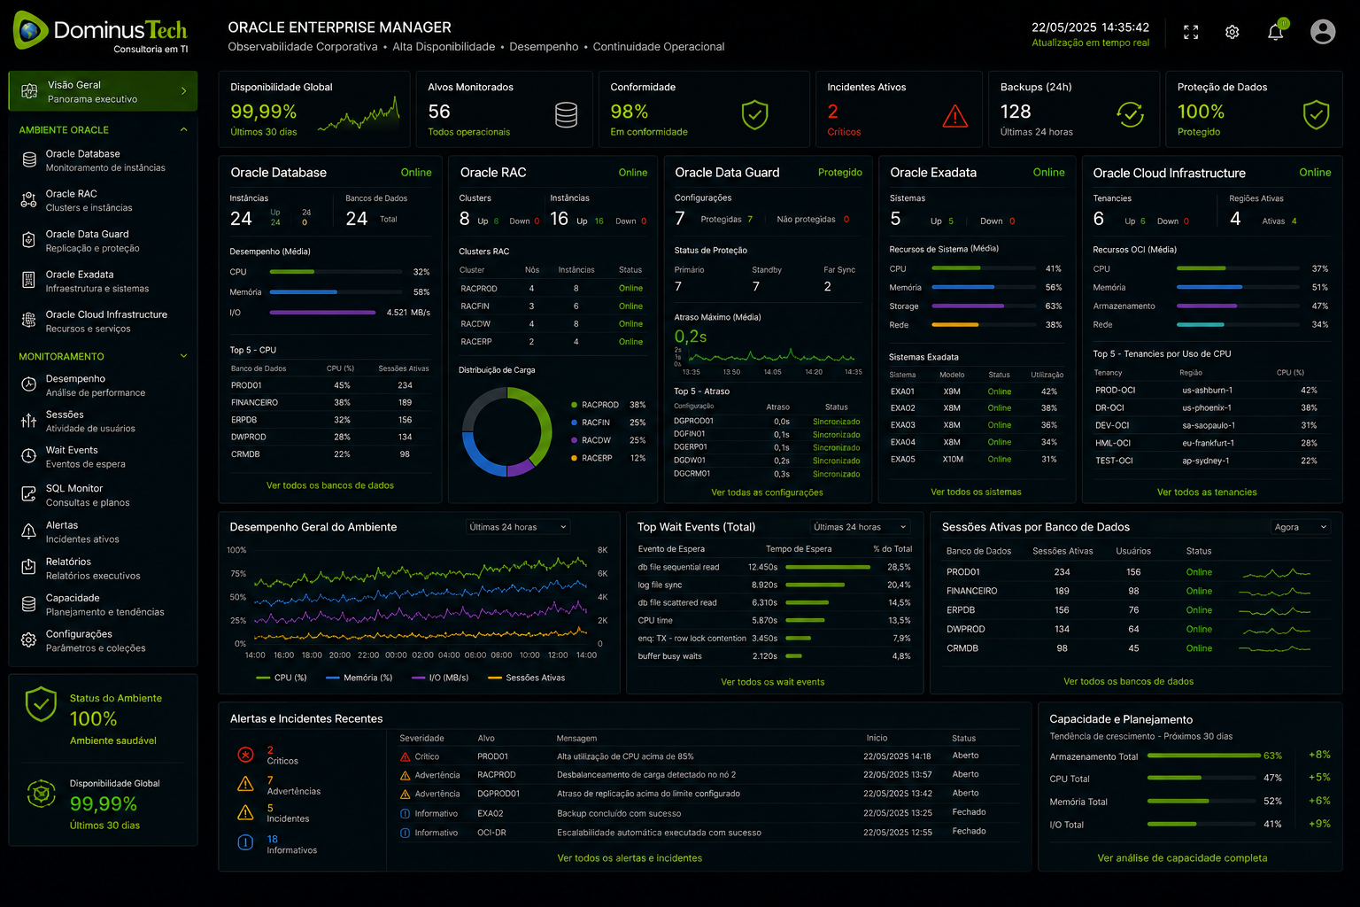Click the Sessões activity icon
Image resolution: width=1360 pixels, height=907 pixels.
[x=29, y=421]
